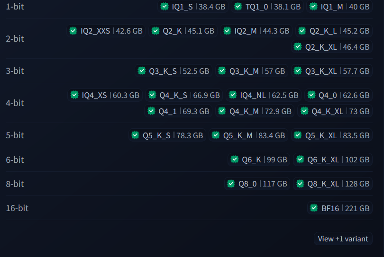This screenshot has width=384, height=257.
Task: Click the 3-bit row label
Action: click(15, 71)
